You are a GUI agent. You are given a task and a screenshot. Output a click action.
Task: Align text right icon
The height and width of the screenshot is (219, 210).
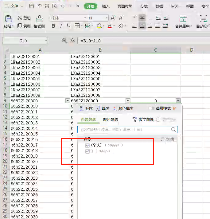pyautogui.click(x=150, y=26)
